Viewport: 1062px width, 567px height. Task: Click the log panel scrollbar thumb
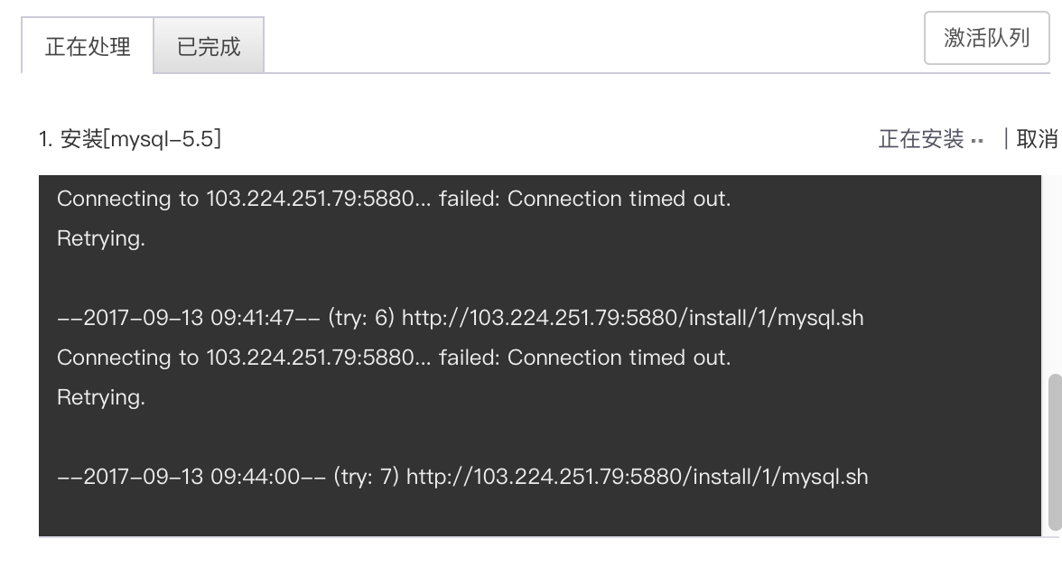coord(1055,451)
